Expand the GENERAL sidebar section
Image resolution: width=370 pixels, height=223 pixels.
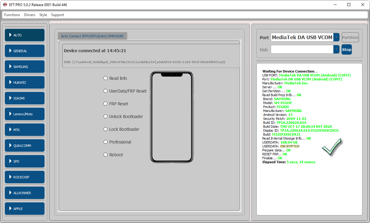25,51
